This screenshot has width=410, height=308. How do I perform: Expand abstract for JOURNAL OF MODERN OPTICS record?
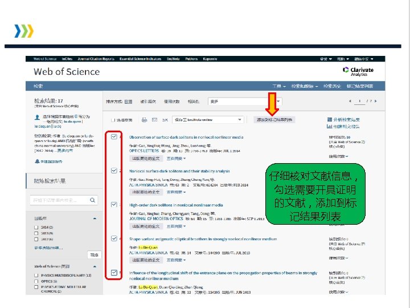[x=176, y=226]
